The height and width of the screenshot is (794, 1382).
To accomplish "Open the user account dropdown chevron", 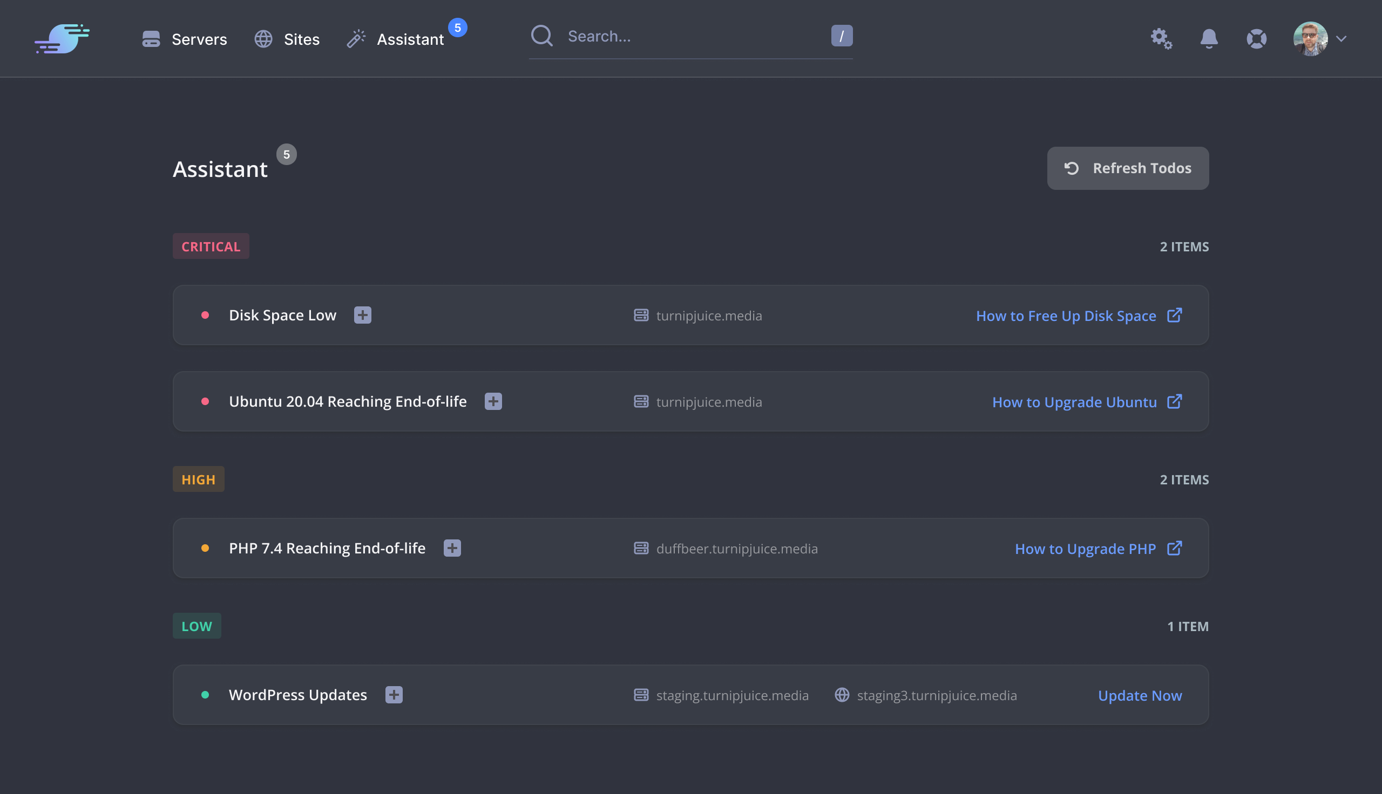I will pyautogui.click(x=1342, y=39).
